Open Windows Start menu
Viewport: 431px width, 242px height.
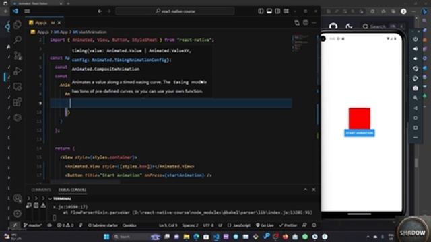tap(106, 237)
